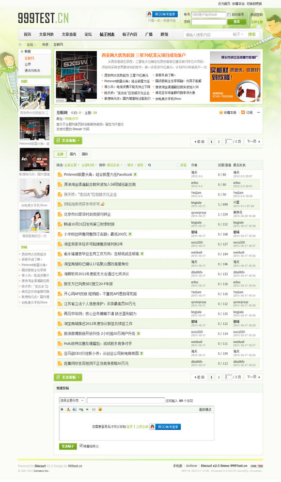The height and width of the screenshot is (482, 281).
Task: Click the insert image editor icon
Action: 75,409
